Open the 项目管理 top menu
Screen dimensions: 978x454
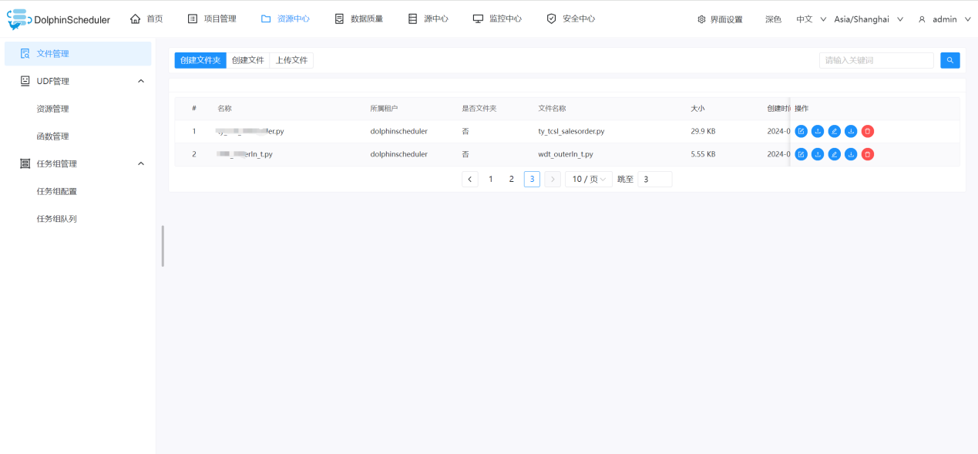[212, 18]
